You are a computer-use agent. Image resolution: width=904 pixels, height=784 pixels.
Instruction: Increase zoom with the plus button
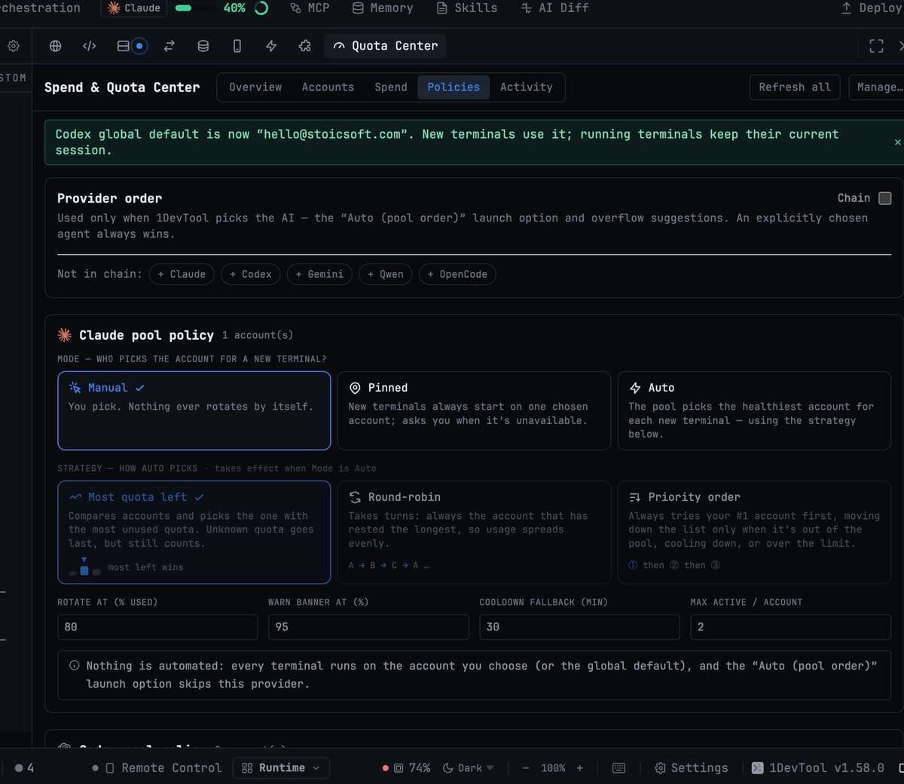click(580, 768)
